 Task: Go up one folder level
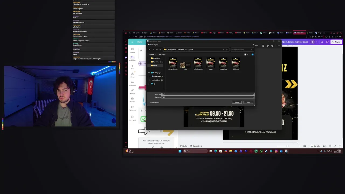click(160, 50)
